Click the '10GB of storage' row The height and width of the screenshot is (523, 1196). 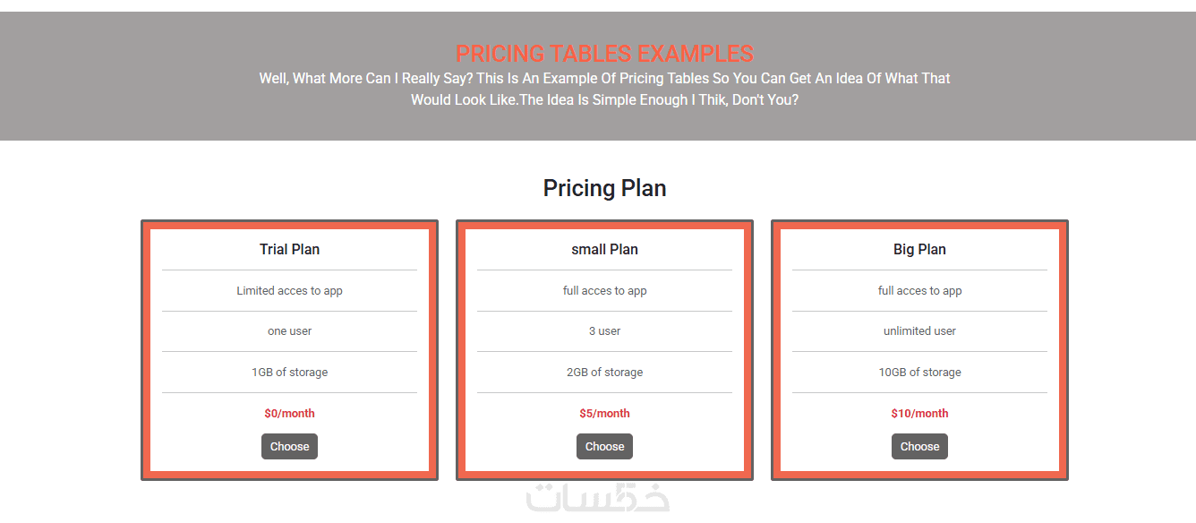click(x=919, y=372)
